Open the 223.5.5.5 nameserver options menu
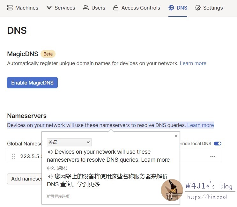The width and height of the screenshot is (237, 207). [213, 157]
